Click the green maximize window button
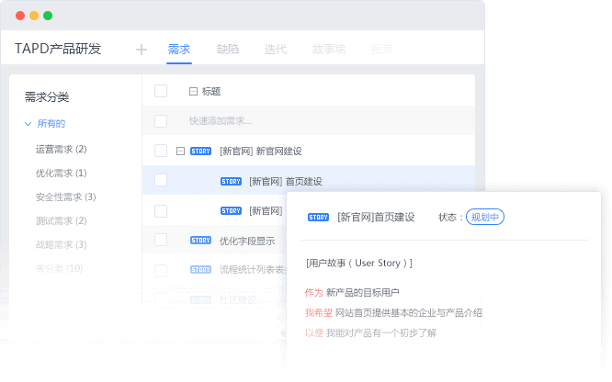The height and width of the screenshot is (382, 612). pyautogui.click(x=48, y=16)
